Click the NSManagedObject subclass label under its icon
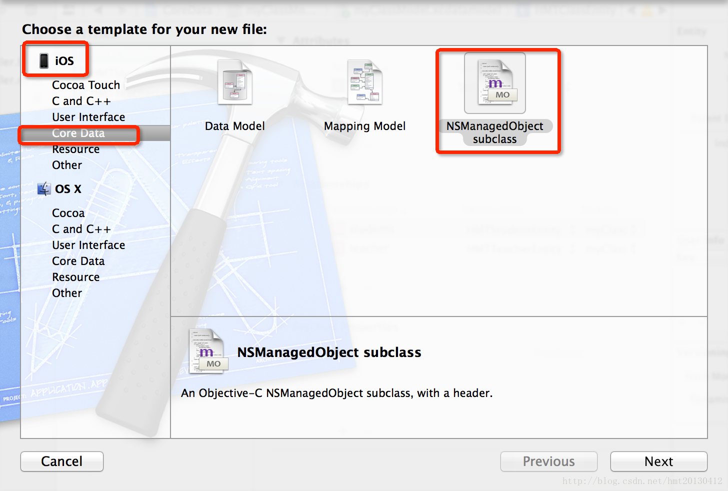Image resolution: width=728 pixels, height=491 pixels. 495,132
